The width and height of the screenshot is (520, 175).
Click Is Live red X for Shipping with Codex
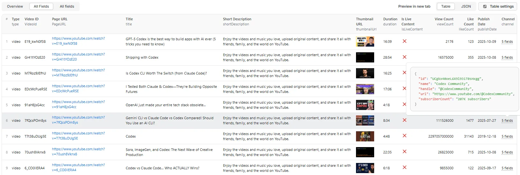point(404,57)
